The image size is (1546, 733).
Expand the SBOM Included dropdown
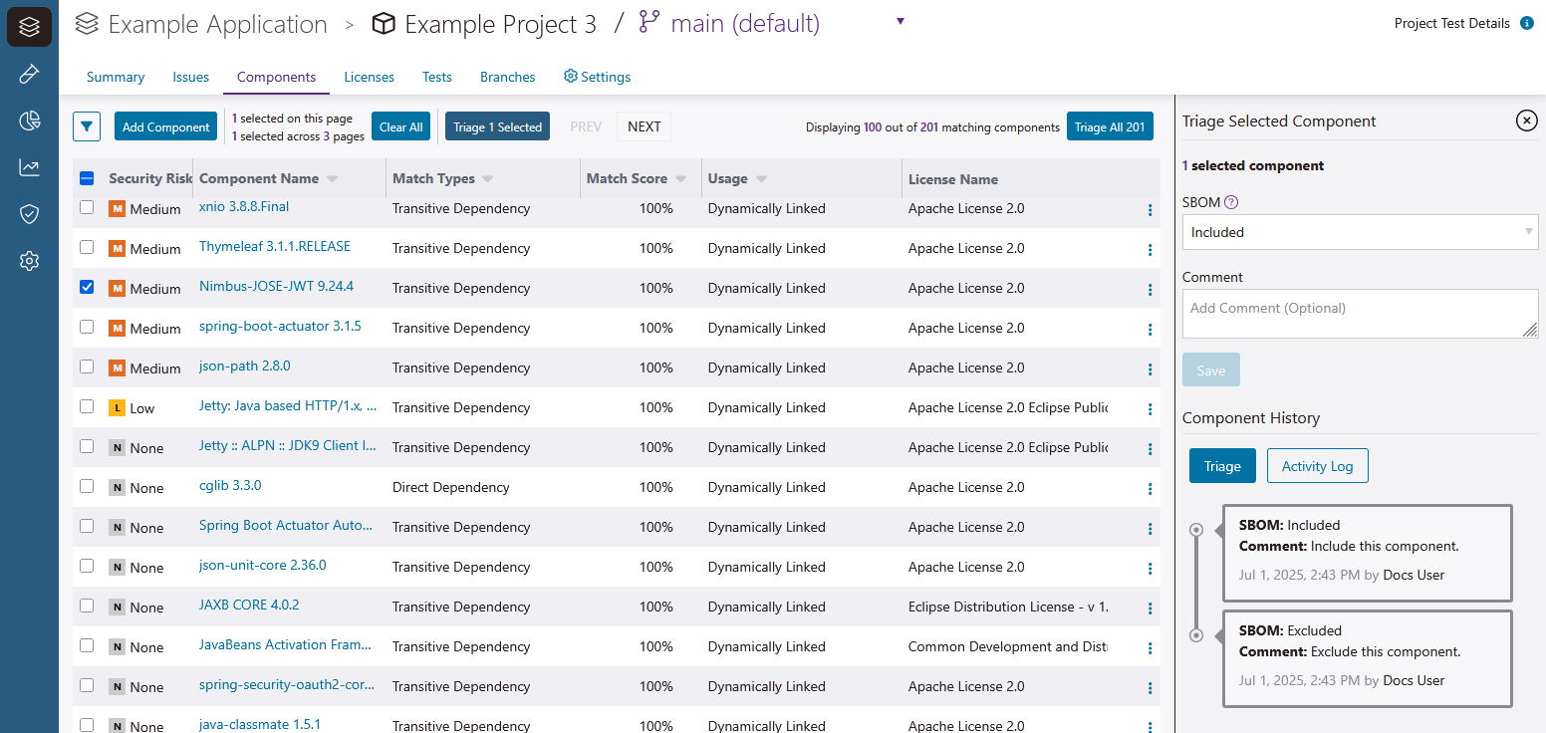(1360, 232)
